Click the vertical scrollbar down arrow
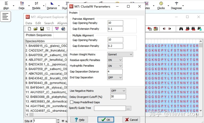This screenshot has height=123, width=204. coord(201,111)
